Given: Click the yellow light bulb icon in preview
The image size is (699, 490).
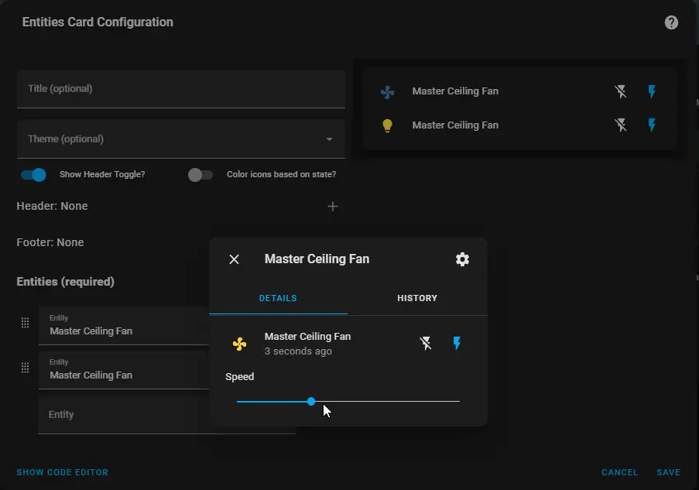Looking at the screenshot, I should (x=387, y=125).
